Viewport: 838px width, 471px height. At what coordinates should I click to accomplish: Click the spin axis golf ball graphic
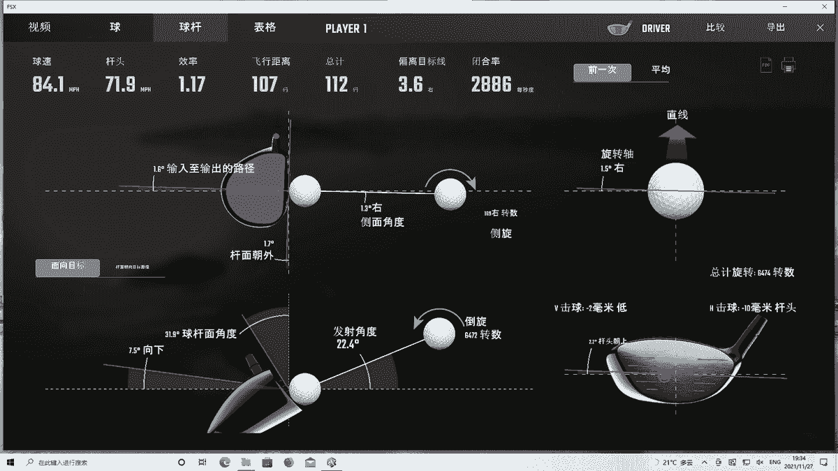pyautogui.click(x=675, y=192)
